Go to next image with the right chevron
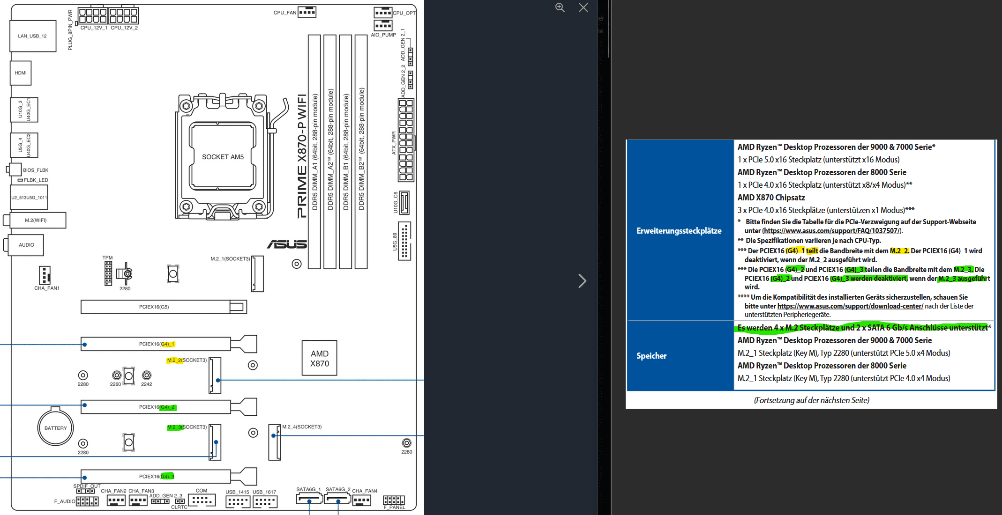Screen dimensions: 1002x515 click(582, 281)
